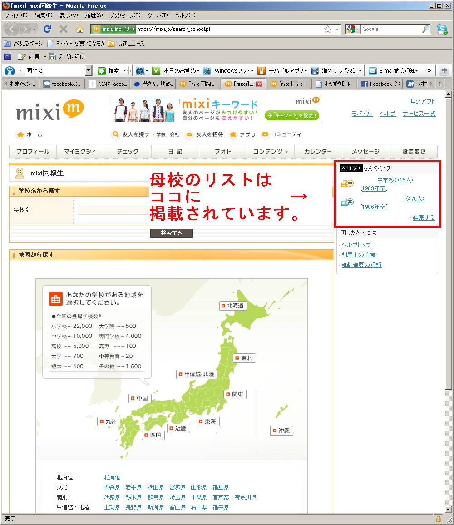Viewport: 454px width, 525px height.
Task: Open the マイミクシィ navigation tab
Action: [x=80, y=152]
